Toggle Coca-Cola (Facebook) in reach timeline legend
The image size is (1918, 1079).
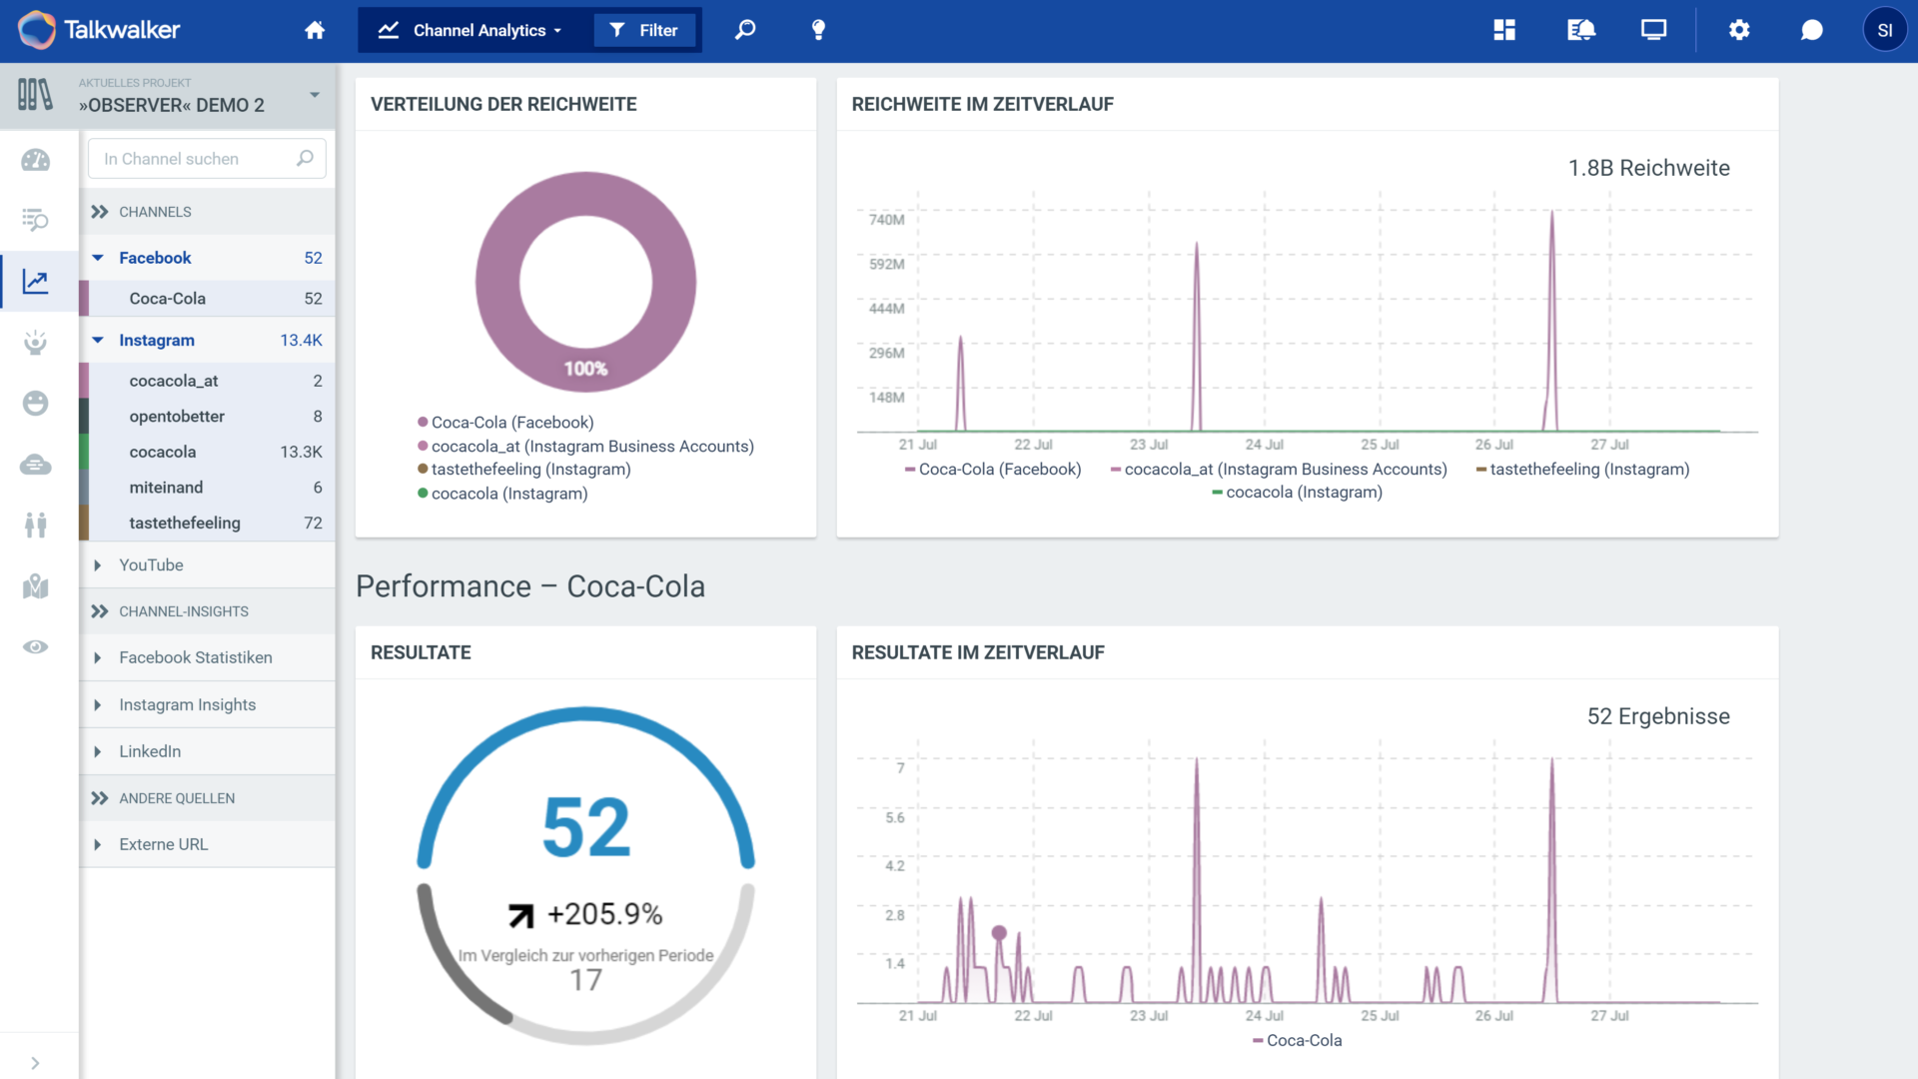pos(993,470)
